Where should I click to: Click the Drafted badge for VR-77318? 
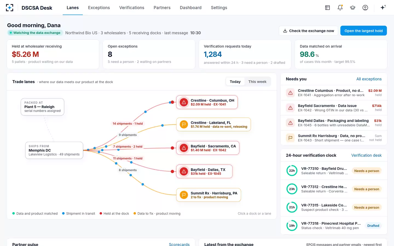point(373,226)
